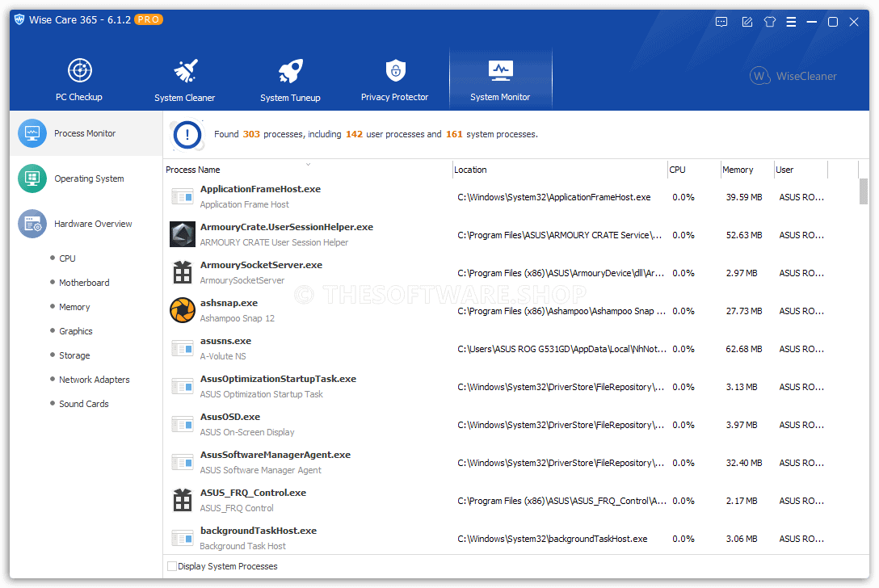Click the edit note icon in title bar
Image resolution: width=879 pixels, height=588 pixels.
[x=747, y=22]
